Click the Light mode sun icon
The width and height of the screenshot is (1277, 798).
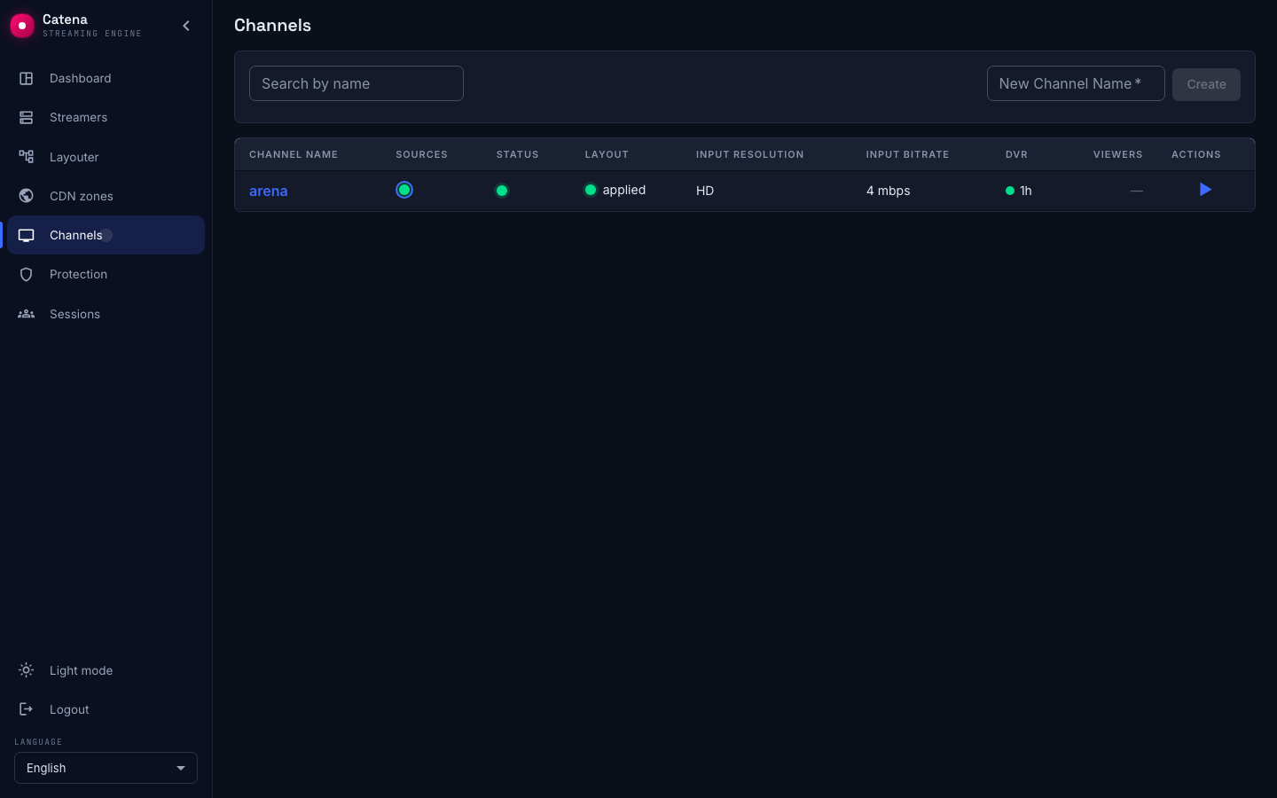tap(27, 670)
